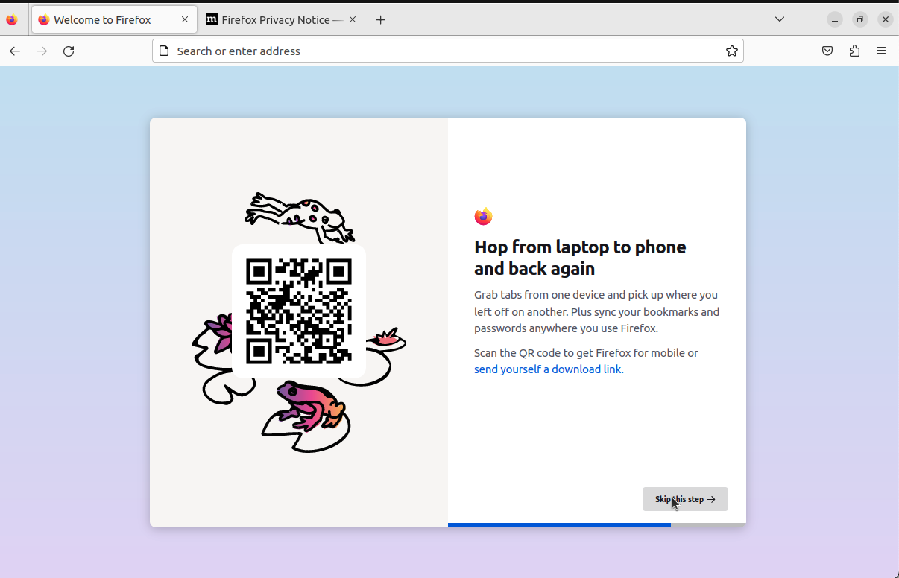The height and width of the screenshot is (578, 899).
Task: Switch to the Welcome to Firefox tab
Action: (x=104, y=19)
